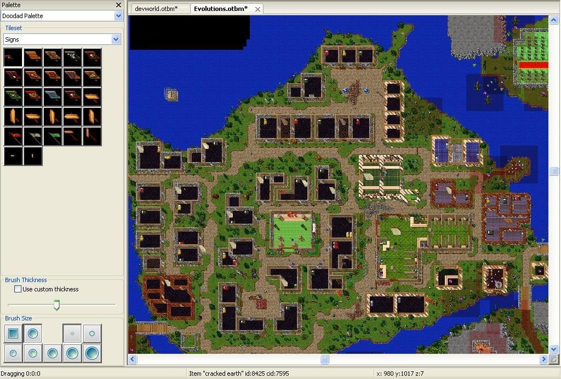
Task: Close the Palette panel
Action: pos(118,5)
